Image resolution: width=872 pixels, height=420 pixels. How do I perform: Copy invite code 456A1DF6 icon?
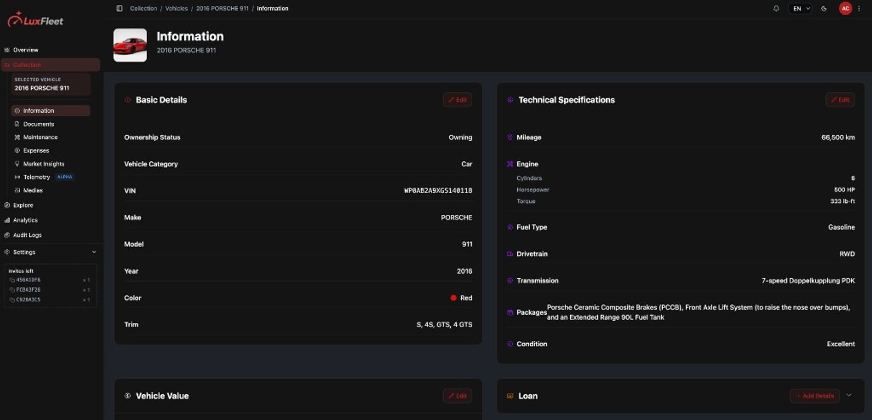pyautogui.click(x=12, y=280)
